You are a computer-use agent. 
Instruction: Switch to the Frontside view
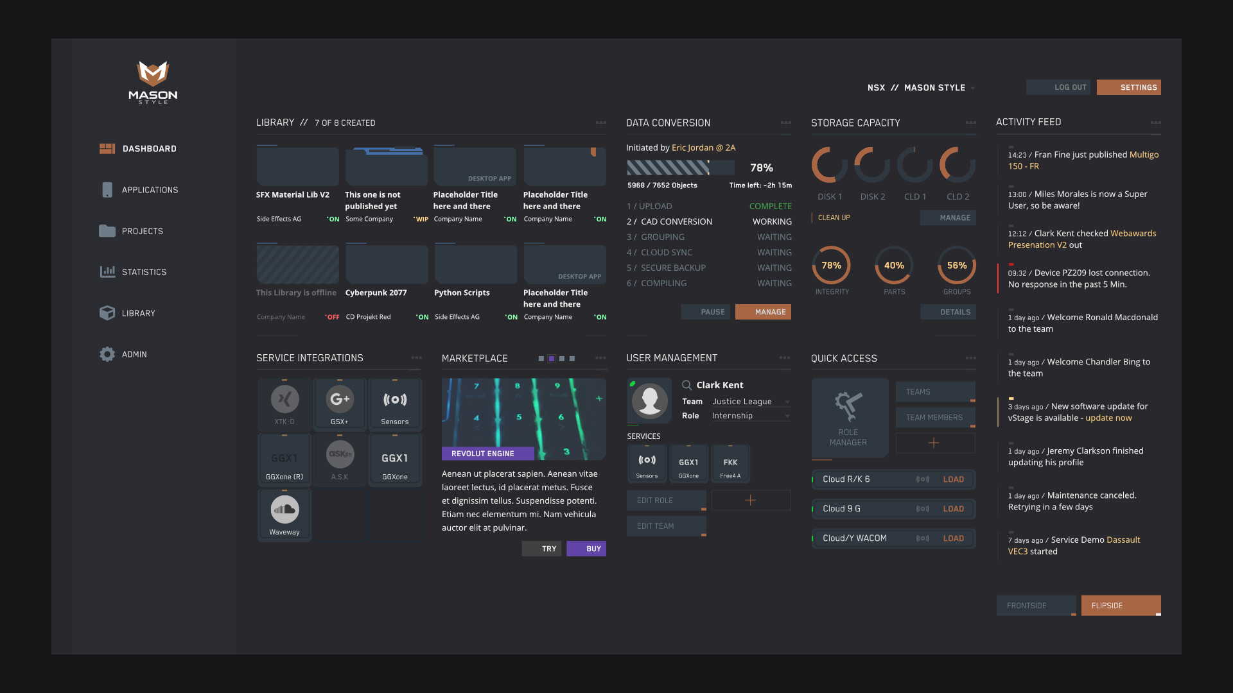tap(1036, 605)
